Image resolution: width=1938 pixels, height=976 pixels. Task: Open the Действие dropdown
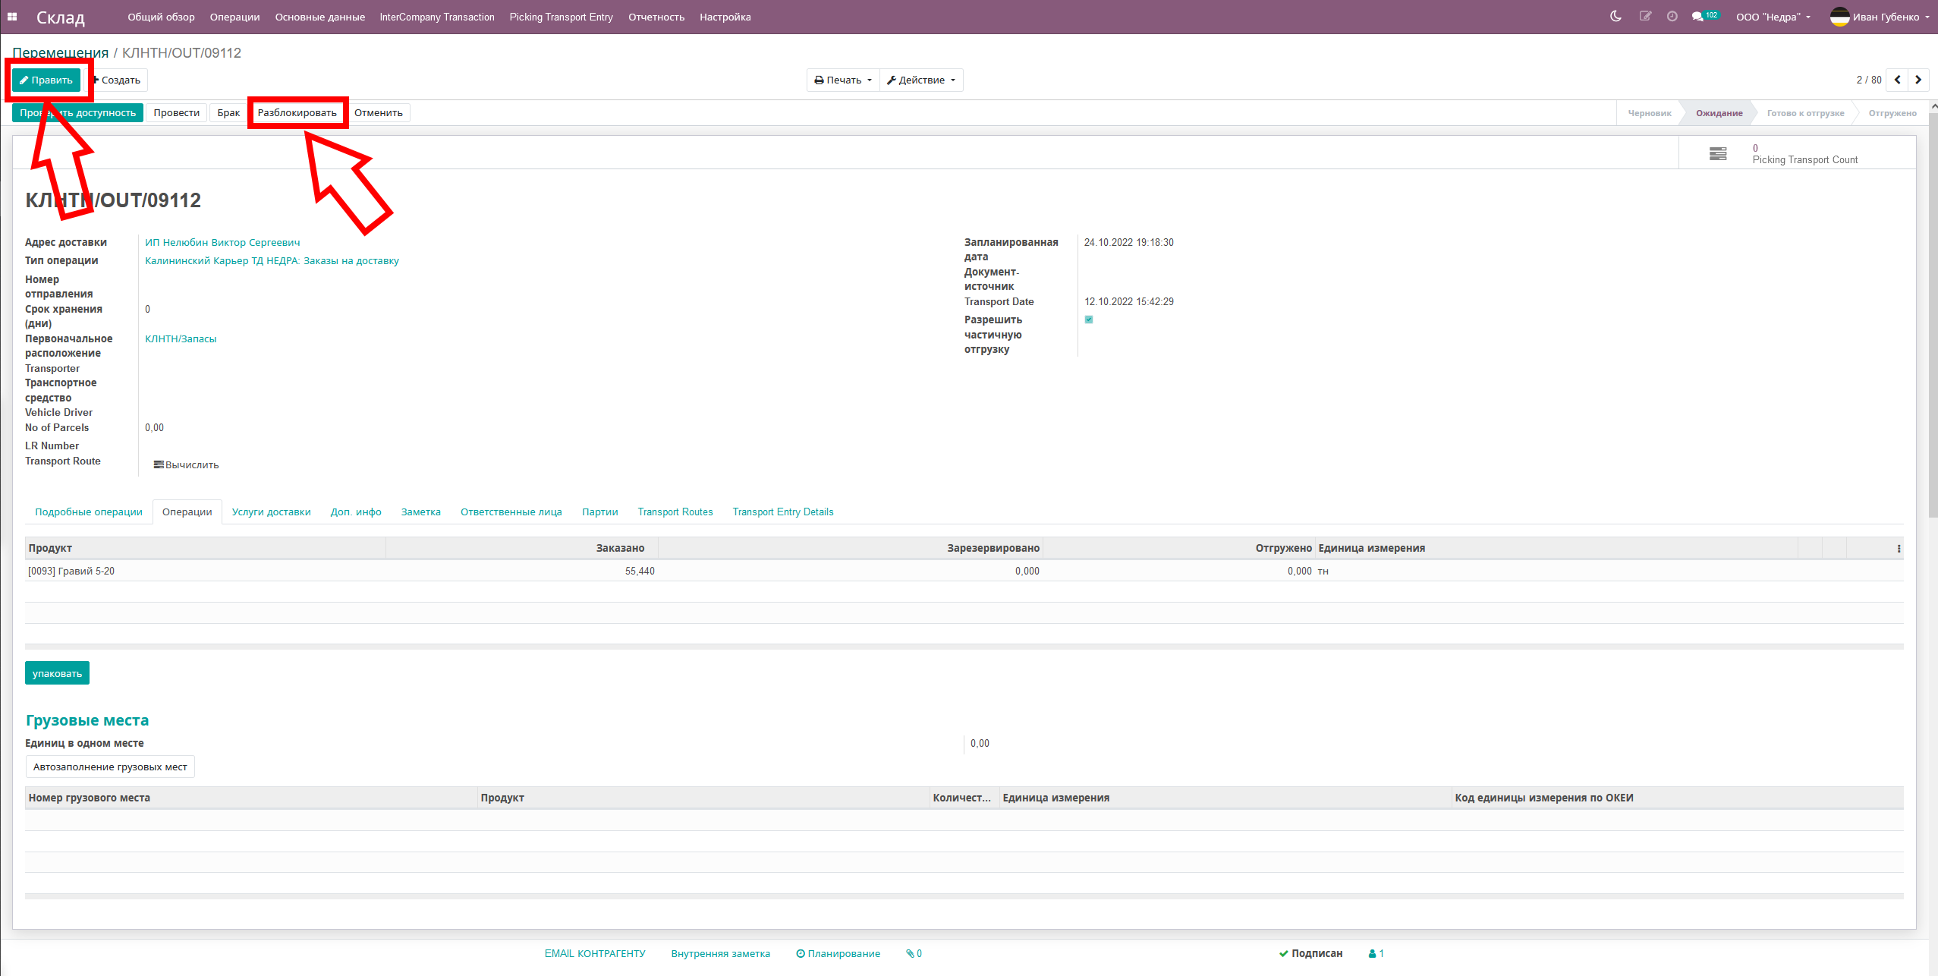tap(921, 80)
